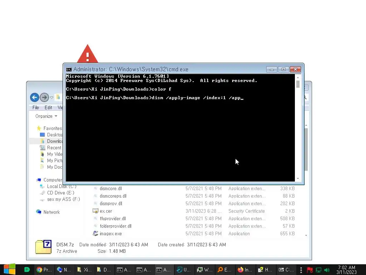Open the volume speaker tray icon
Screen dimensions: 366x275
[x=327, y=270]
